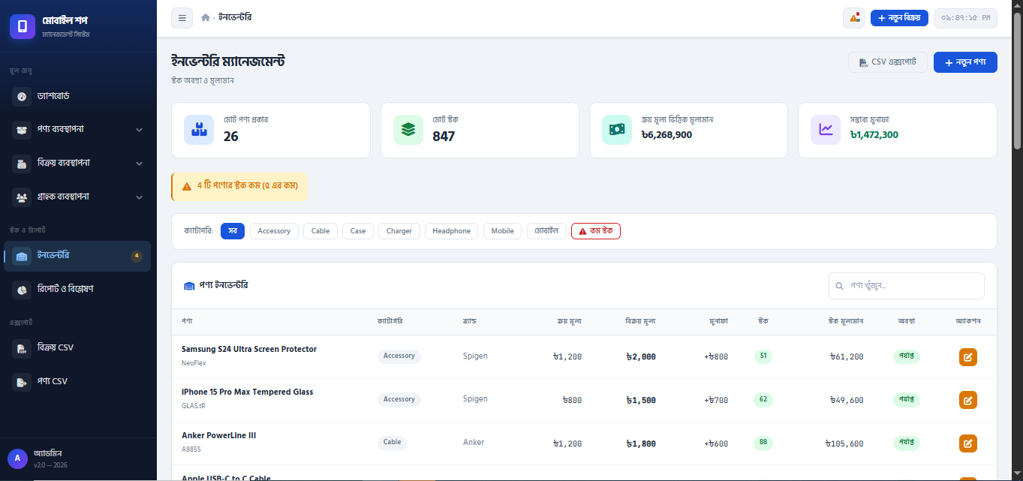Viewport: 1023px width, 481px height.
Task: Expand the গ্রাহক ব্যবস্থাপনা submenu chevron
Action: (x=139, y=197)
